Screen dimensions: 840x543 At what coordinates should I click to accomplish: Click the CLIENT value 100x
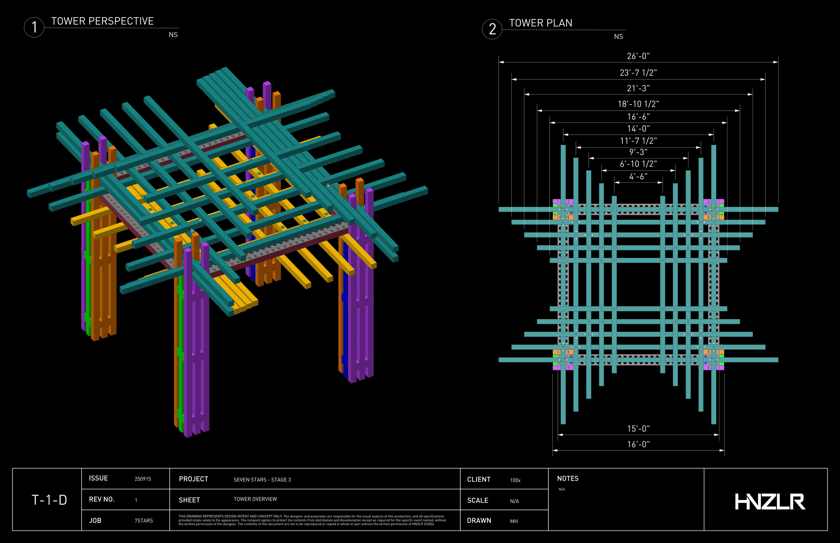coord(515,480)
